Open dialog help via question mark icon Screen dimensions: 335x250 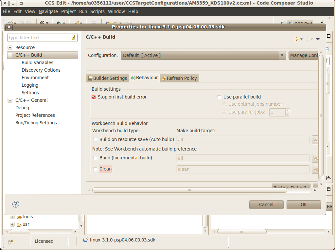pyautogui.click(x=15, y=204)
